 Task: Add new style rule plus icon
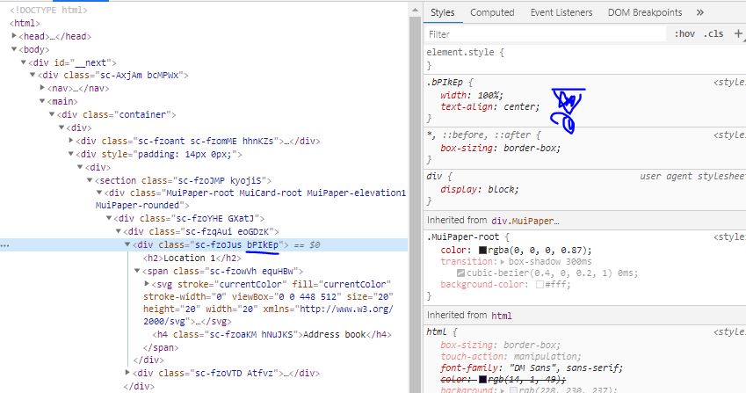pyautogui.click(x=738, y=33)
